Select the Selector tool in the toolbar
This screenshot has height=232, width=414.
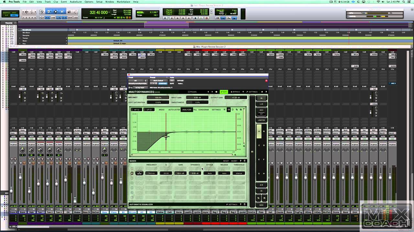(56, 12)
